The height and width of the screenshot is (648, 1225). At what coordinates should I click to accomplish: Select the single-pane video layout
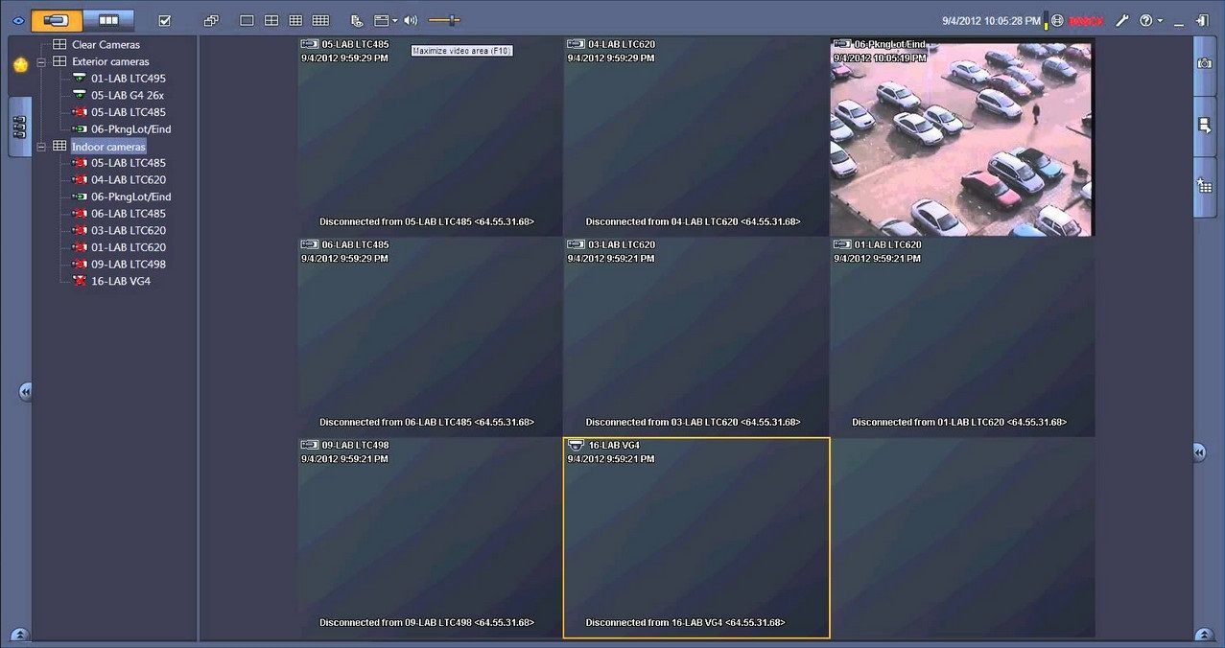pyautogui.click(x=247, y=20)
